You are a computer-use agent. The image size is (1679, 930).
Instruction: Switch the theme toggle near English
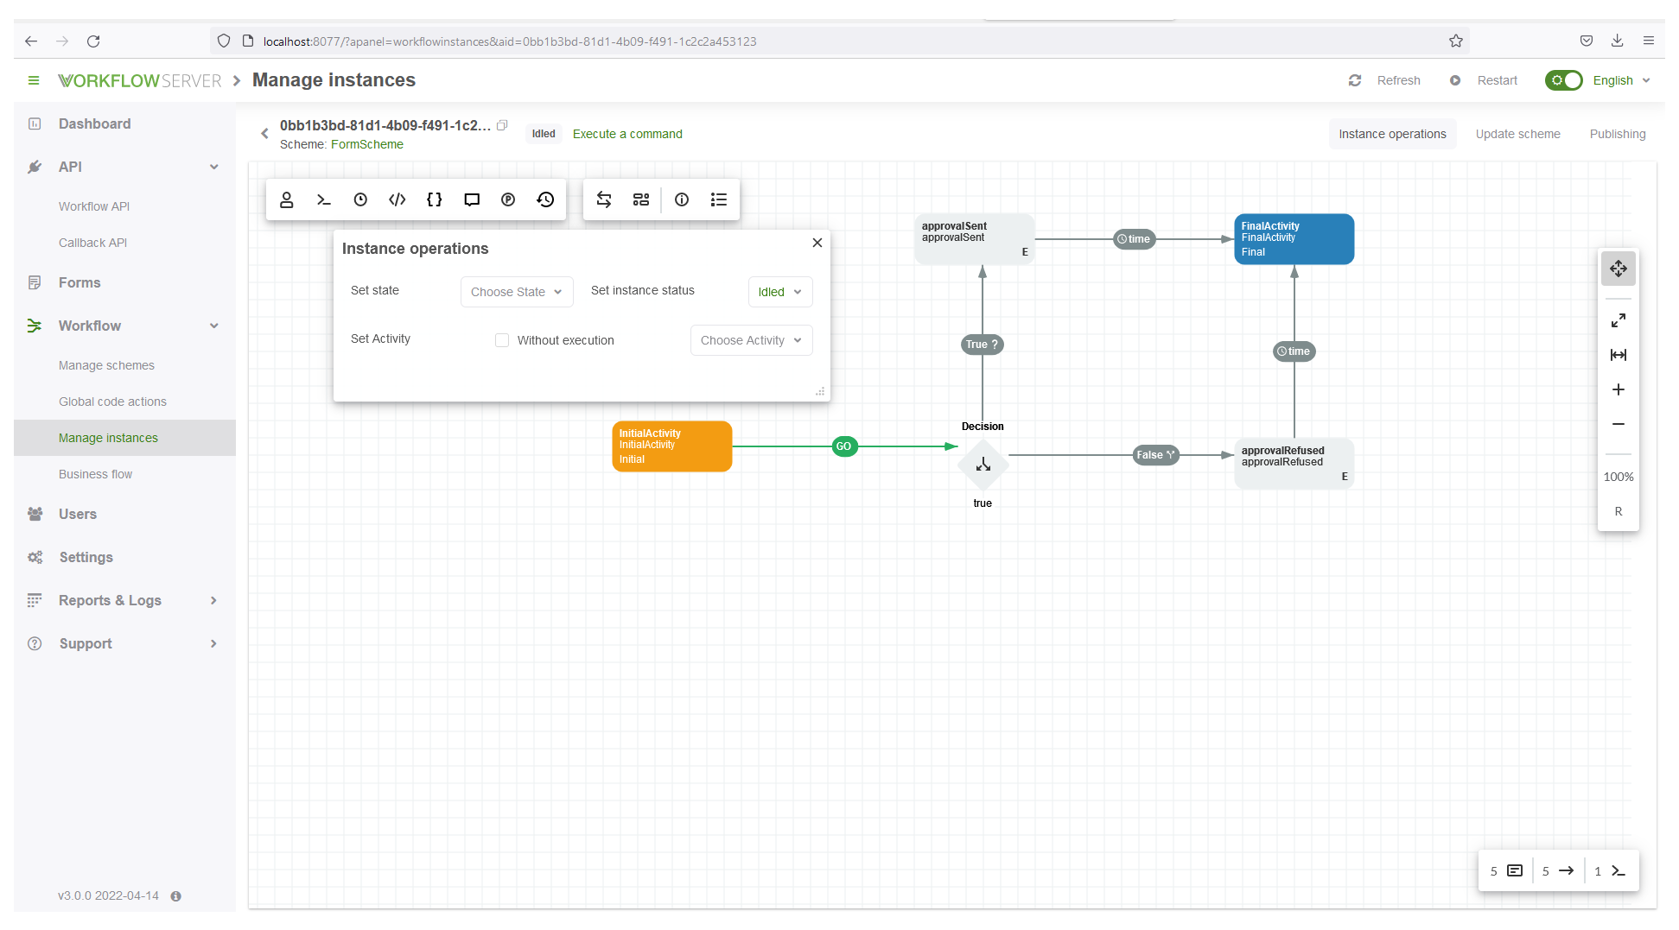pyautogui.click(x=1563, y=79)
